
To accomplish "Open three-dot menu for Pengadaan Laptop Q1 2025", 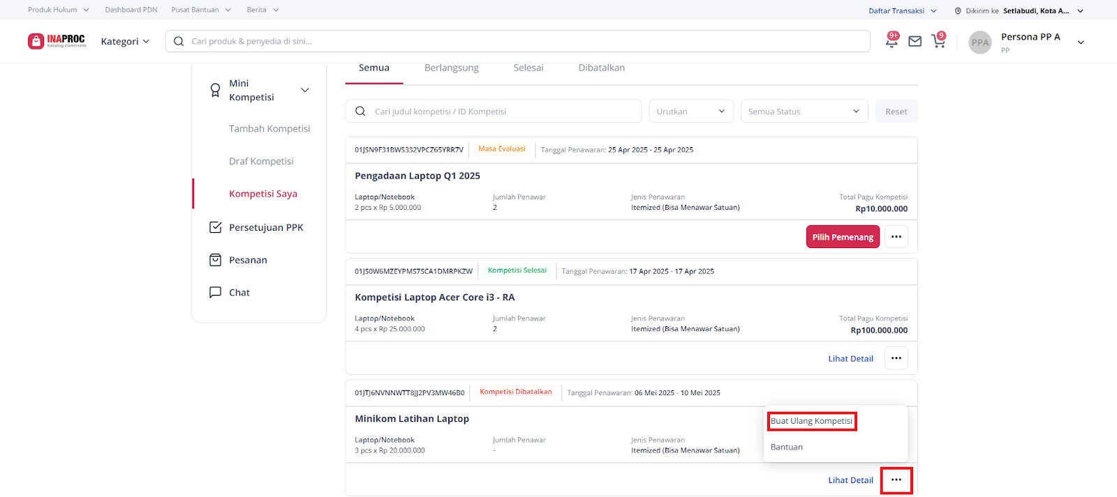I will click(896, 237).
